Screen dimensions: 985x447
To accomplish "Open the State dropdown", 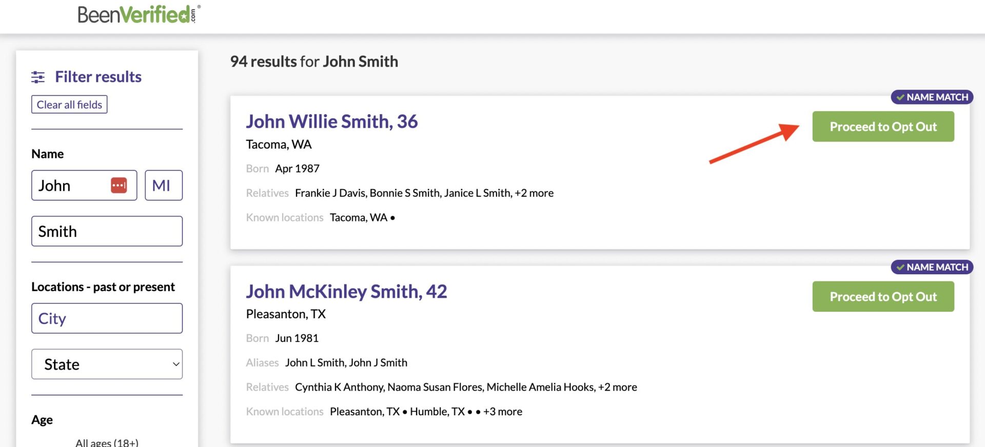I will point(107,364).
